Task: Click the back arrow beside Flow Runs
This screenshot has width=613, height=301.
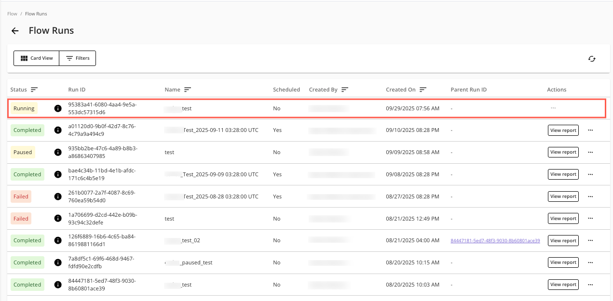Action: coord(15,31)
